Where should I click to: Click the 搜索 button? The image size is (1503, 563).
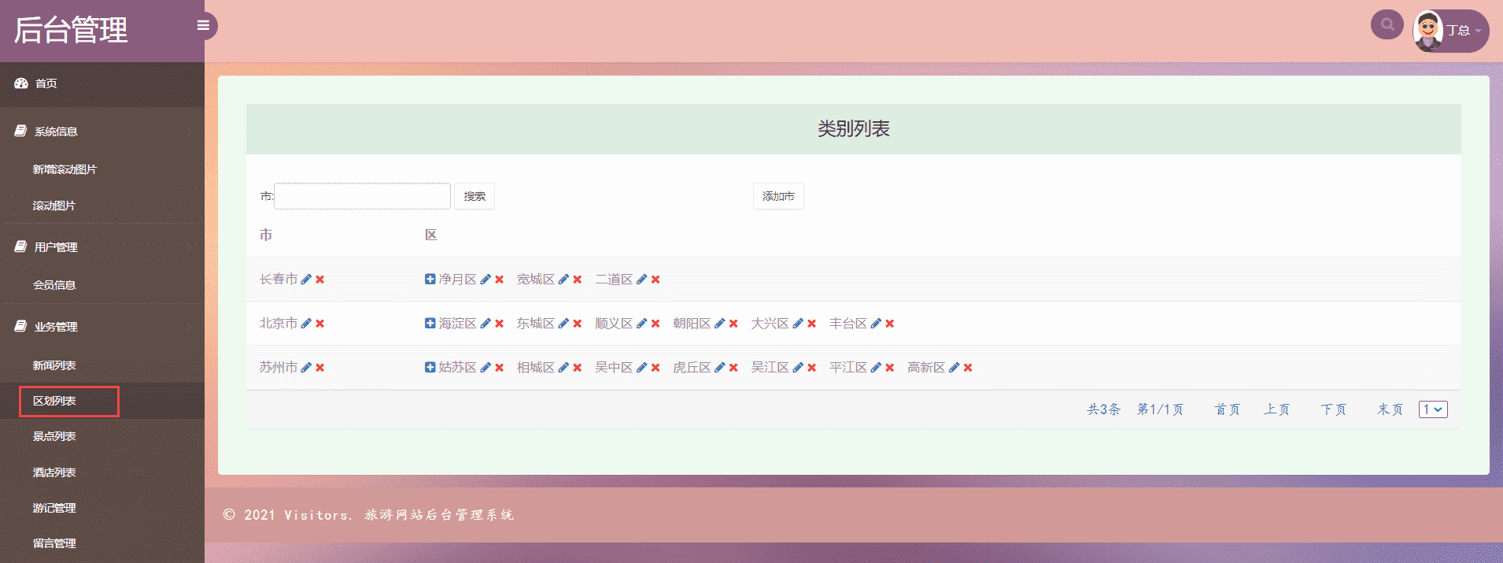pos(475,196)
